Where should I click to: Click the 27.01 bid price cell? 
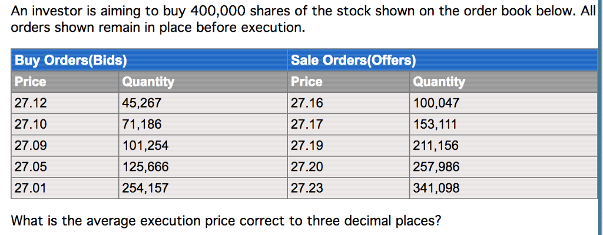(65, 188)
